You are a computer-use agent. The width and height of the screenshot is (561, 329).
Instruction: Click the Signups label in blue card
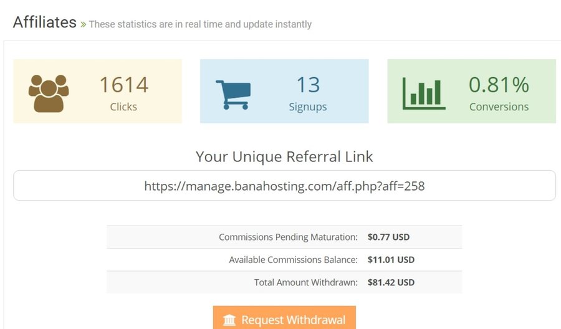308,107
